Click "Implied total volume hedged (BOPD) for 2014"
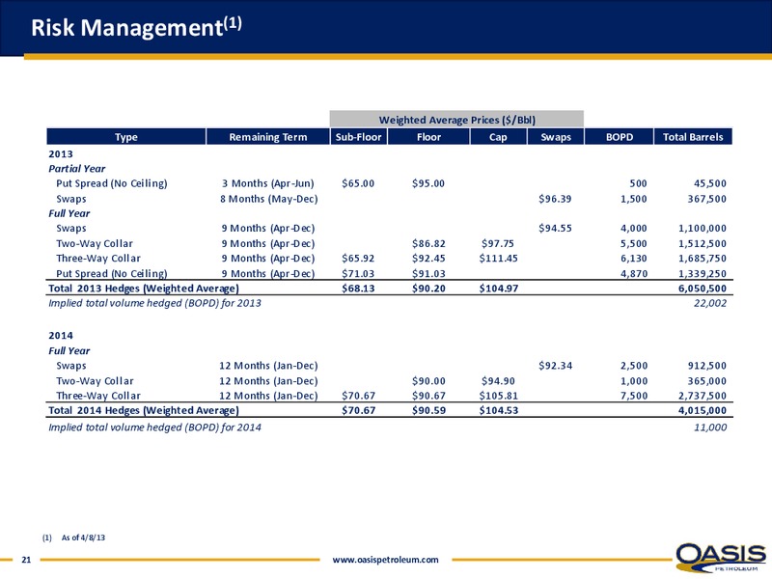This screenshot has width=772, height=579. pyautogui.click(x=154, y=427)
